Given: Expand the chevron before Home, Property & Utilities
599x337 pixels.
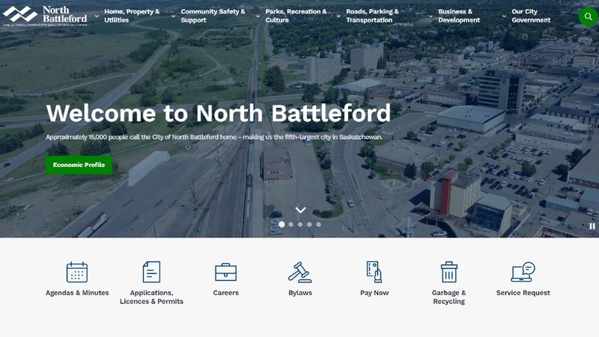Looking at the screenshot, I should (x=97, y=16).
